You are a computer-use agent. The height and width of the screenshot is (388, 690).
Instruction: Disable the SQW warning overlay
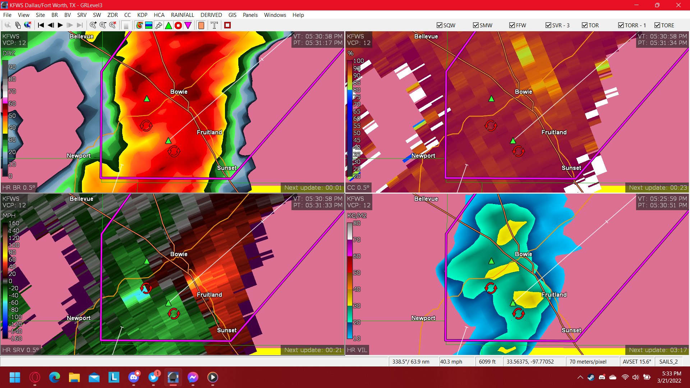click(x=439, y=25)
